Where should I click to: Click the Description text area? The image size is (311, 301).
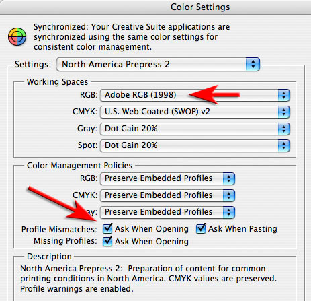pyautogui.click(x=154, y=279)
